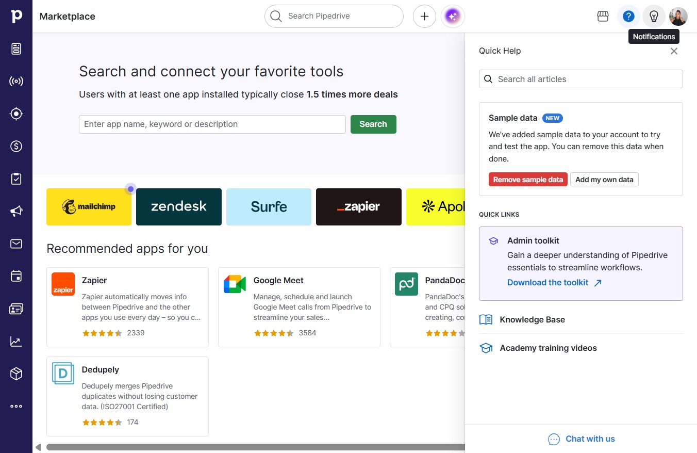Open the document list icon in left sidebar
The image size is (697, 453).
[16, 49]
